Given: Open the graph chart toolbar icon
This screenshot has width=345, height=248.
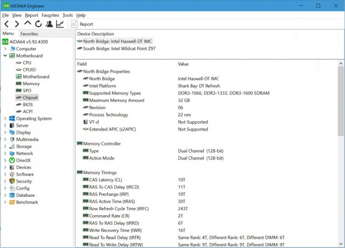Looking at the screenshot, I should (60, 24).
